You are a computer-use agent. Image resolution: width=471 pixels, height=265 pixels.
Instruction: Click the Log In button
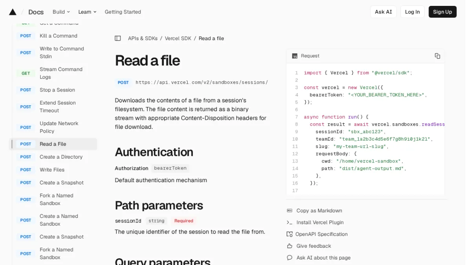click(x=413, y=12)
